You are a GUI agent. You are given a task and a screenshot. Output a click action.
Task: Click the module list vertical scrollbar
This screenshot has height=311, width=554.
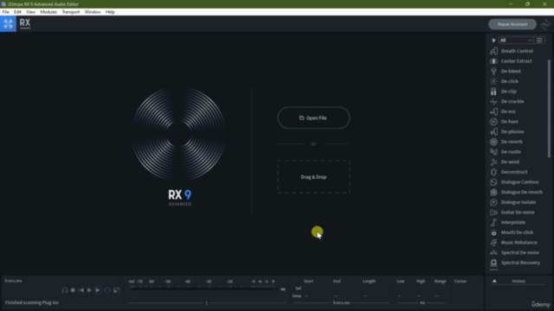[x=549, y=109]
